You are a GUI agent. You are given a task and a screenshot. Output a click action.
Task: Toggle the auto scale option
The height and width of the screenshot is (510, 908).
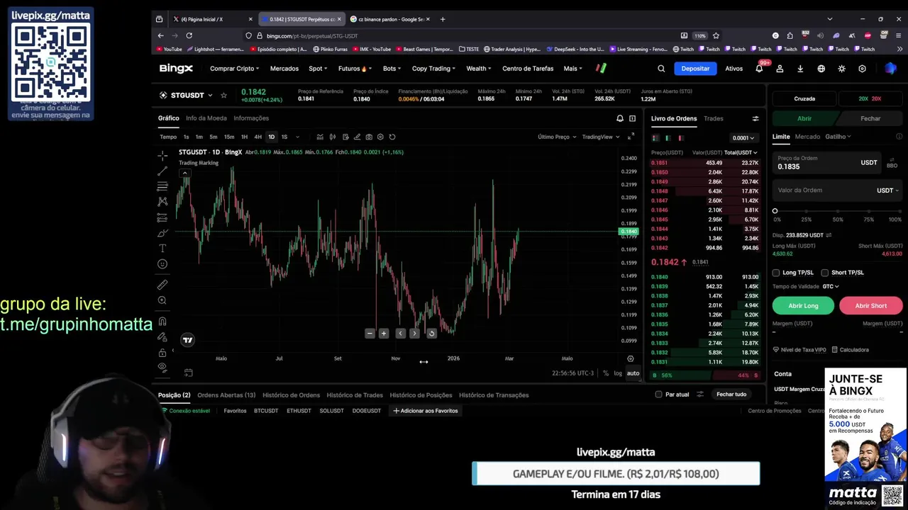click(x=633, y=373)
